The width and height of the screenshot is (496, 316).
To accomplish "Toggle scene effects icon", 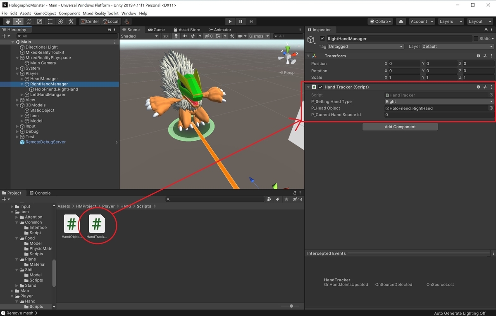I will coord(194,36).
